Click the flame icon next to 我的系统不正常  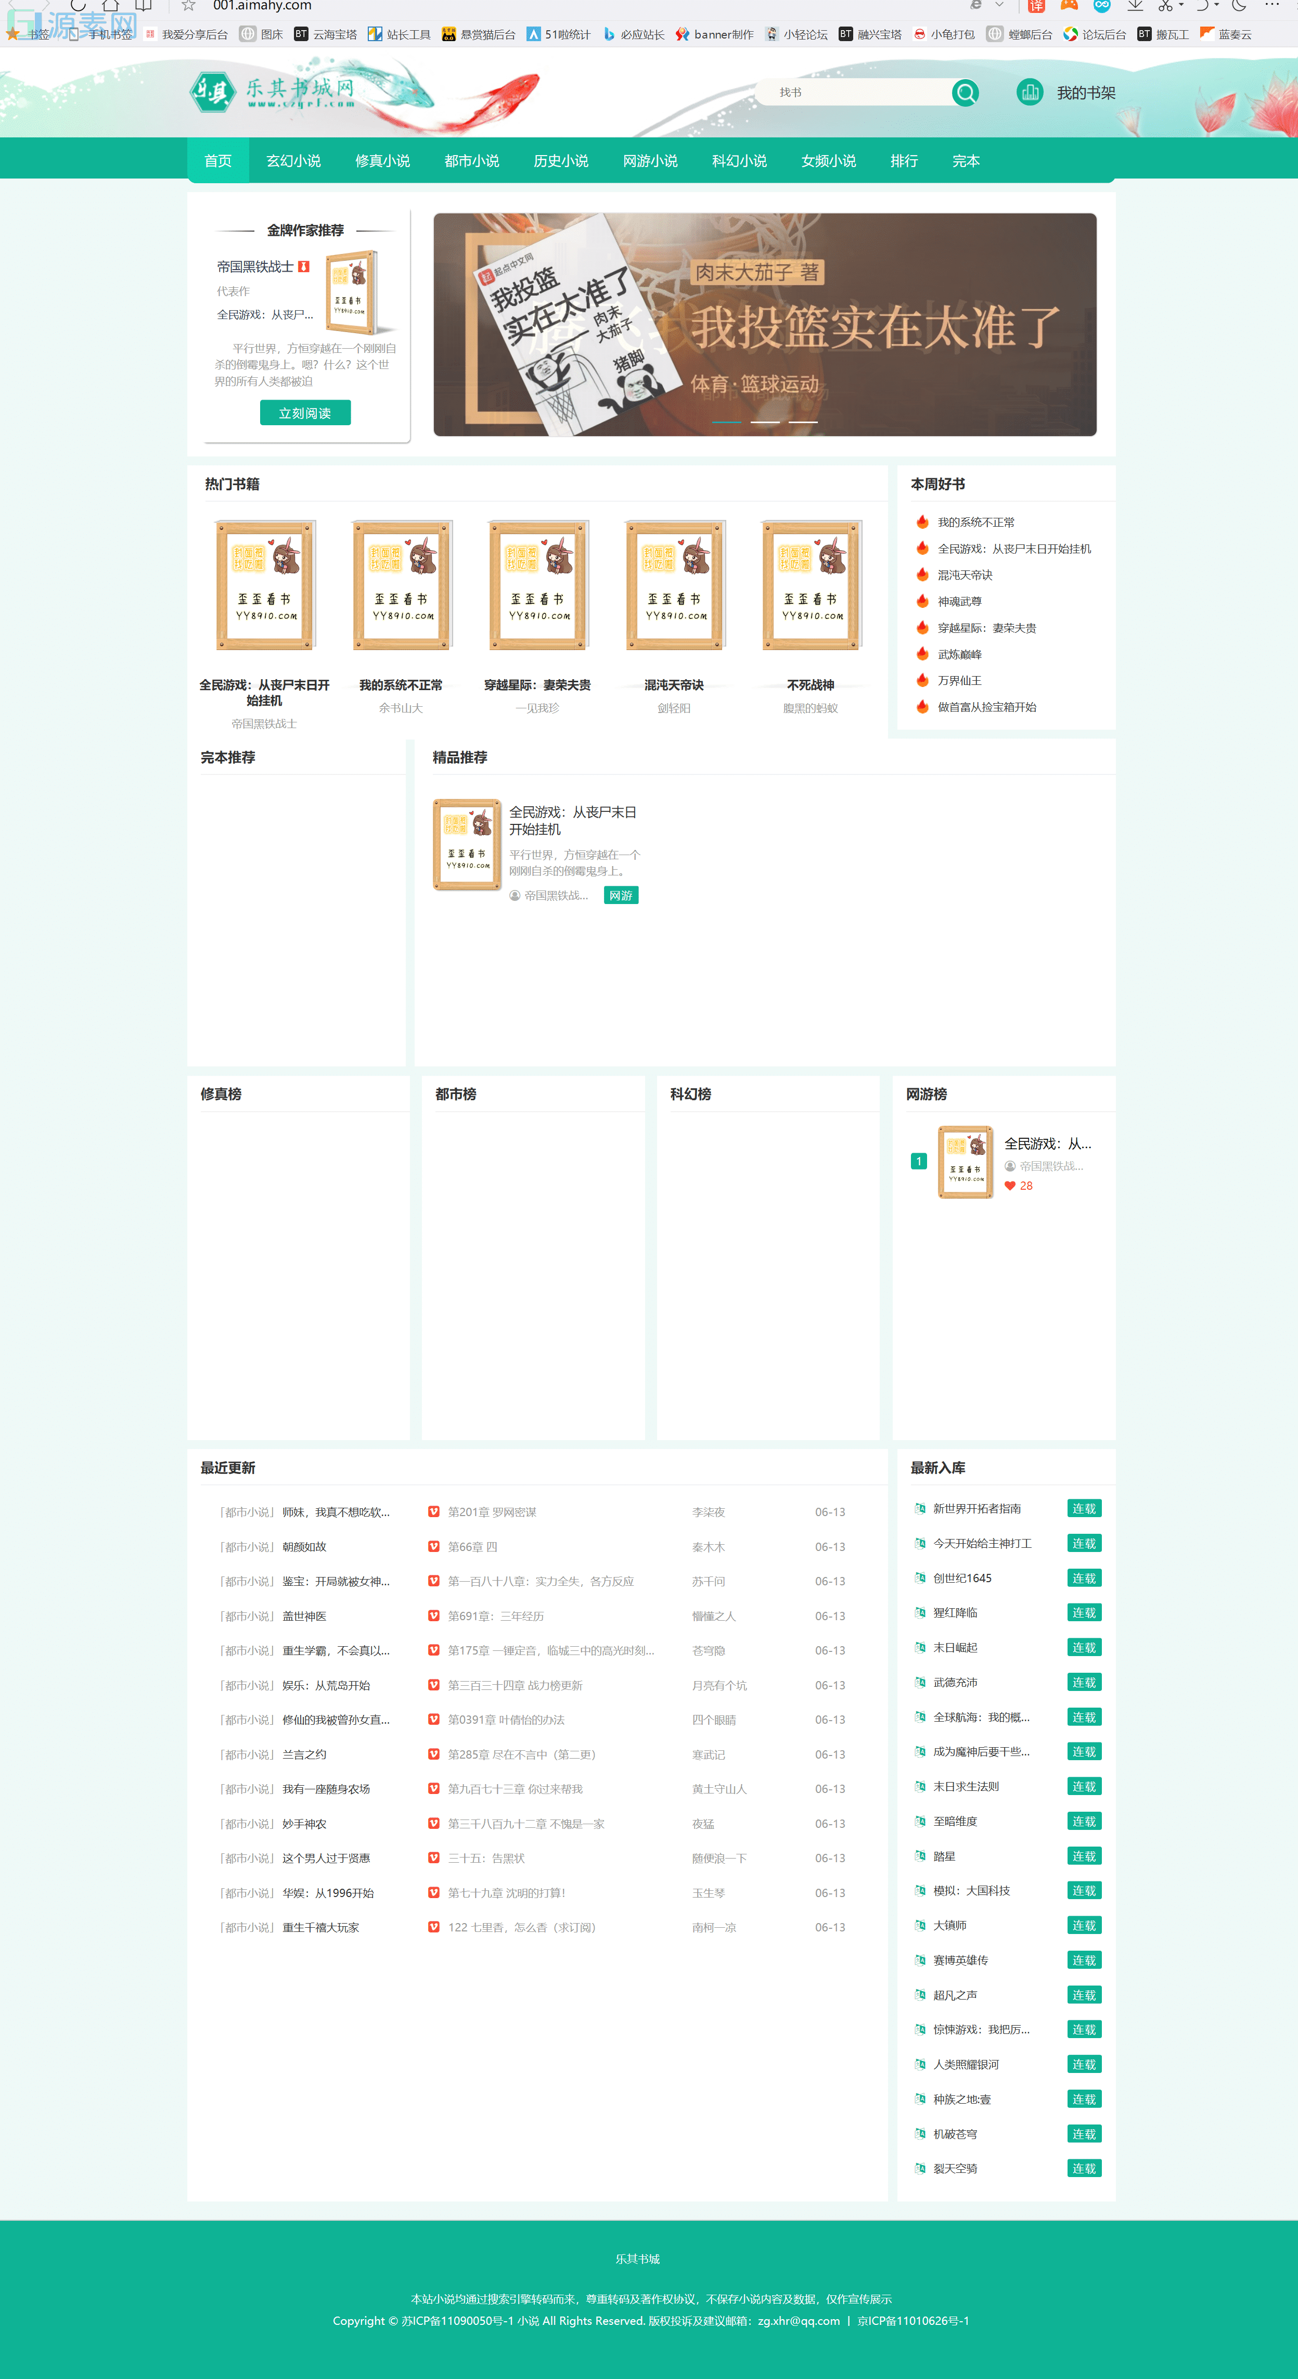point(921,522)
